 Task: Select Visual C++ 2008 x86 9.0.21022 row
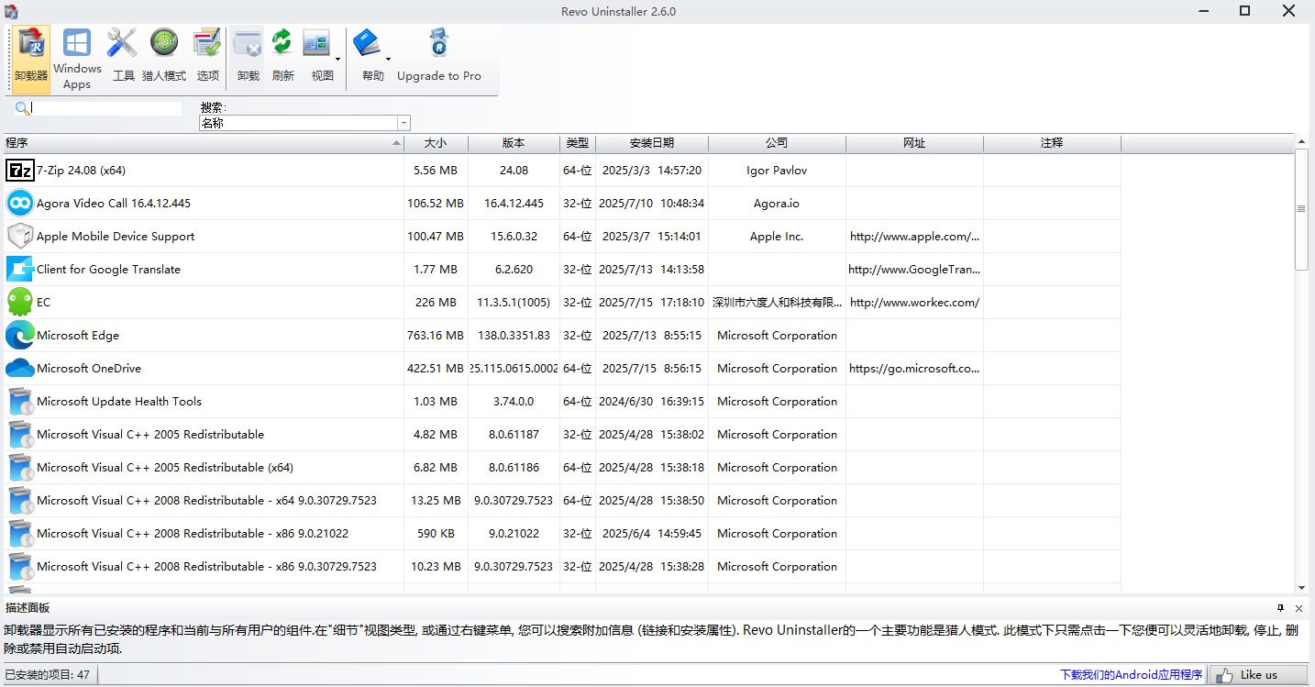point(560,534)
